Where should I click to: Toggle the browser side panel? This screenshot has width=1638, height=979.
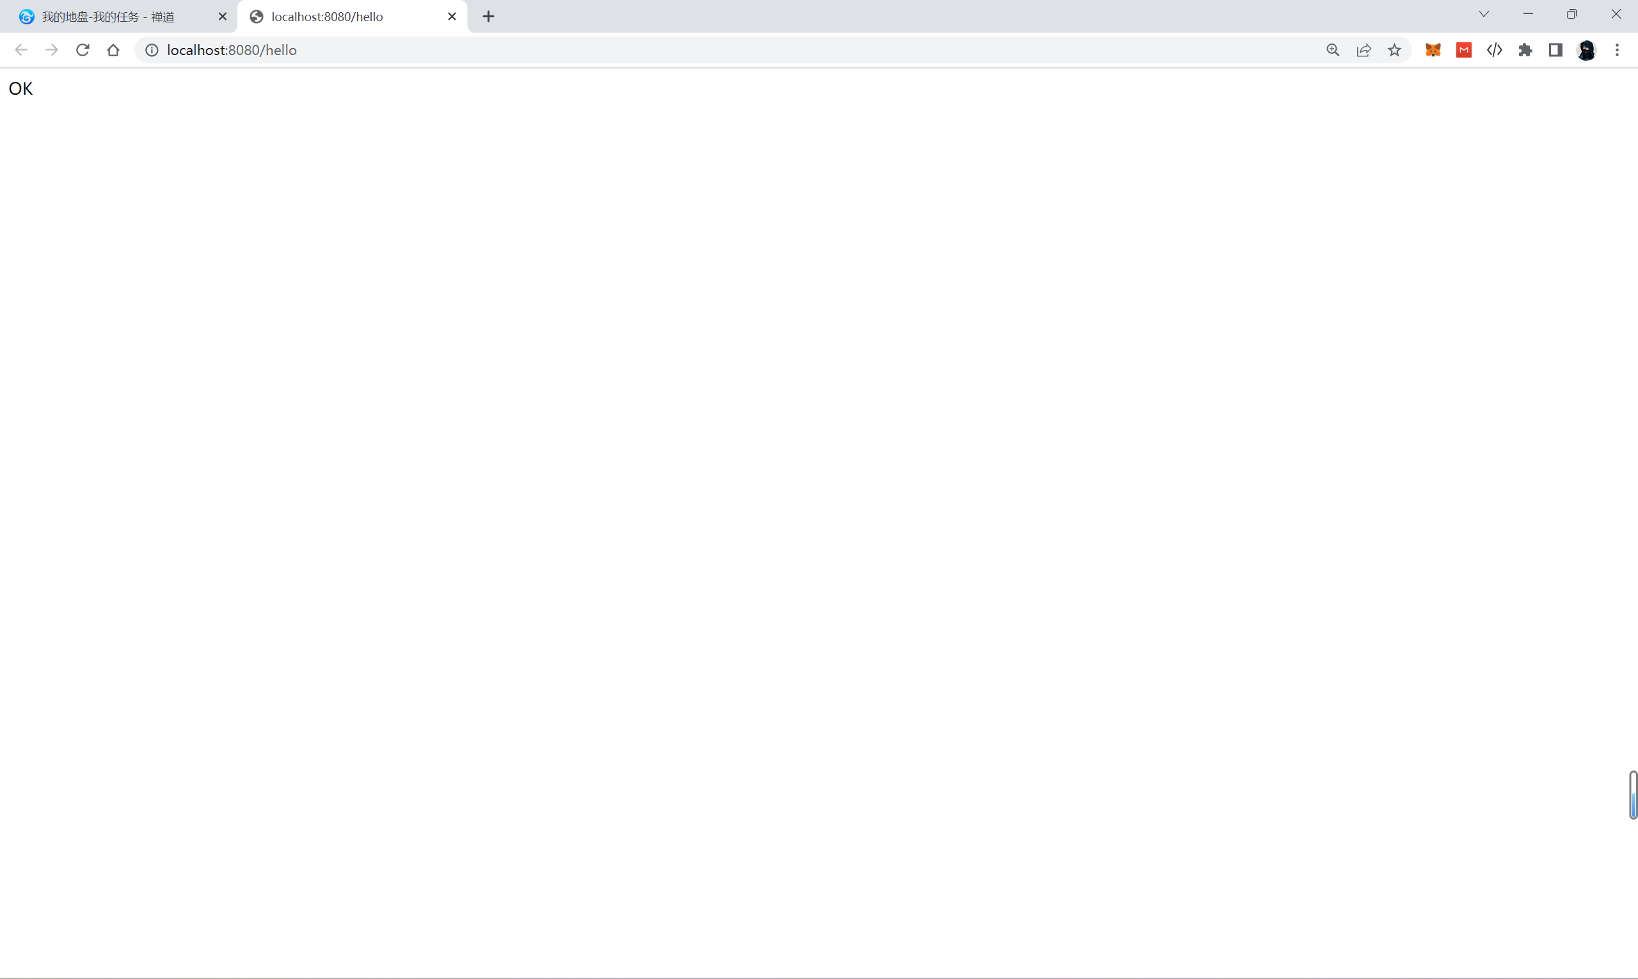click(x=1555, y=50)
